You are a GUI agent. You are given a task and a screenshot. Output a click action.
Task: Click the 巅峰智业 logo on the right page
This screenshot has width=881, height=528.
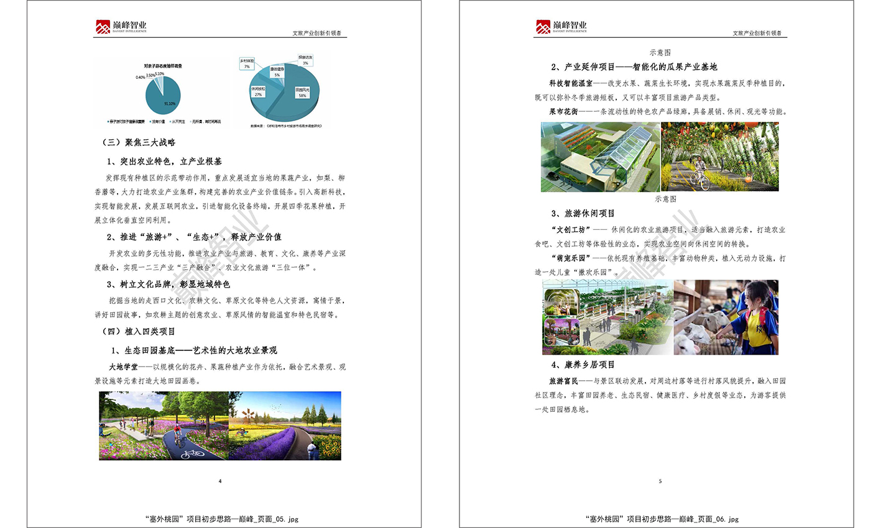pyautogui.click(x=561, y=27)
